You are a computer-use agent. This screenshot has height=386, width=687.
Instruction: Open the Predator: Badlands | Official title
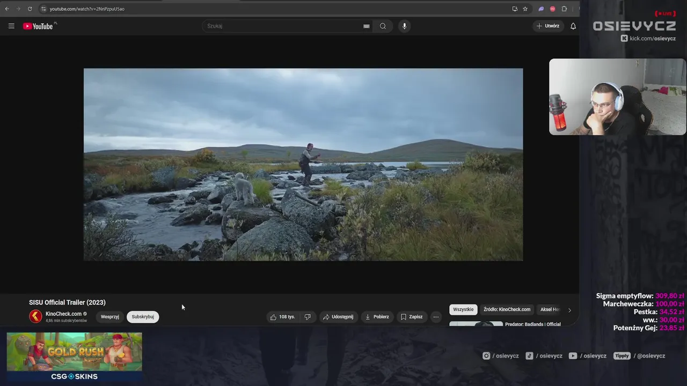(x=532, y=324)
